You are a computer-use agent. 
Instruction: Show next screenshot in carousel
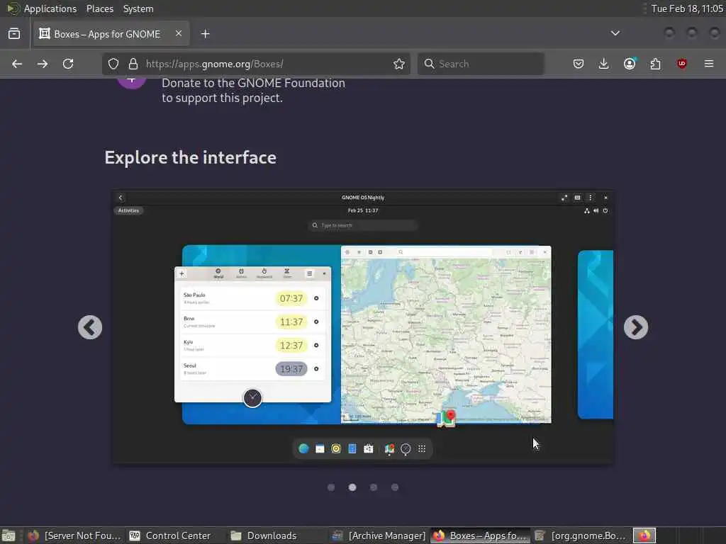point(636,327)
